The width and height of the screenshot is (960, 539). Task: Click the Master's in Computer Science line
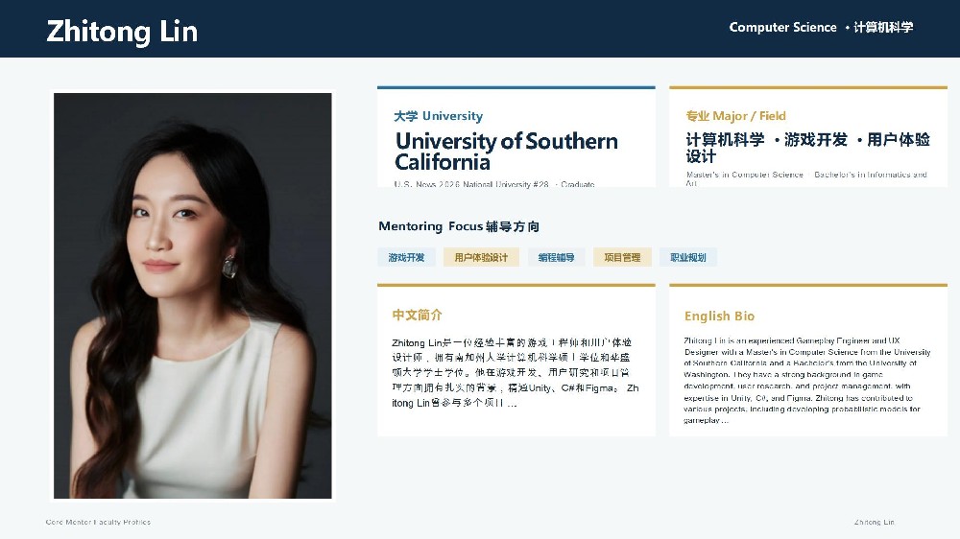[806, 178]
